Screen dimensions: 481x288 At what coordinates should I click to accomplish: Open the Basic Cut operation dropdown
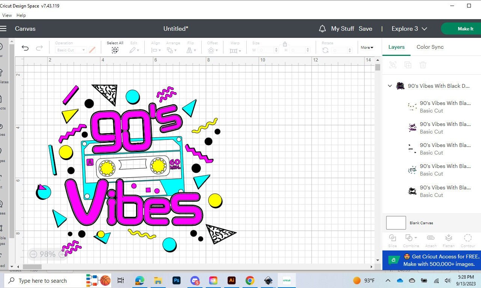click(71, 50)
